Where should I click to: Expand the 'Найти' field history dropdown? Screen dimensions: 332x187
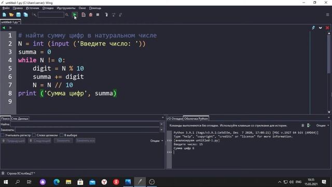(161, 124)
